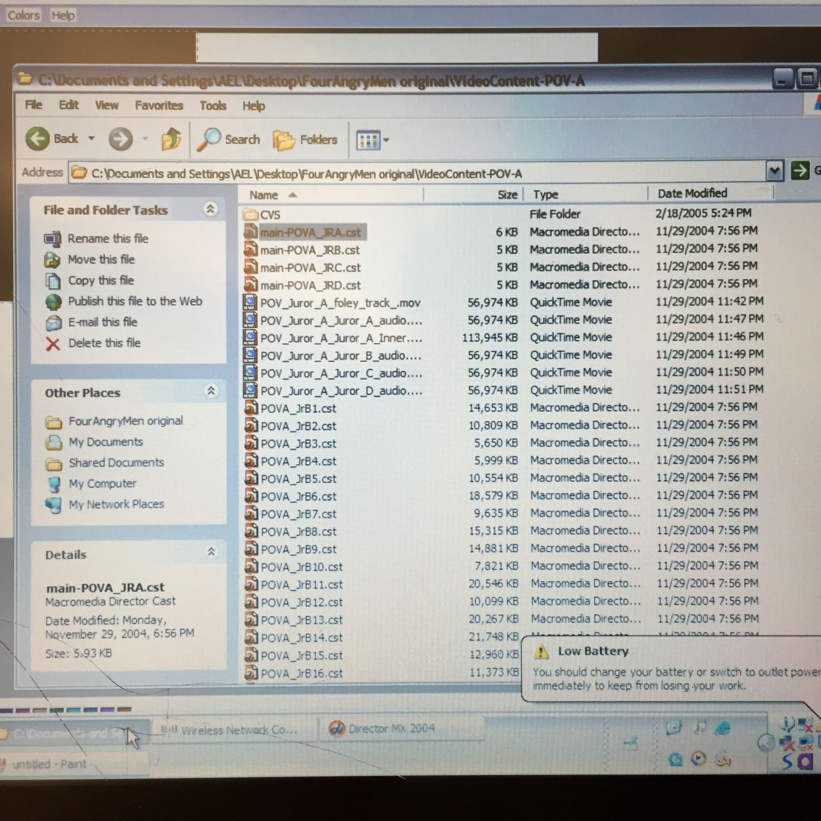Switch to Director MX 2004 taskbar button
The image size is (821, 821).
tap(391, 729)
